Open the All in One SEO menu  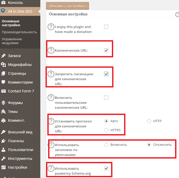20,11
